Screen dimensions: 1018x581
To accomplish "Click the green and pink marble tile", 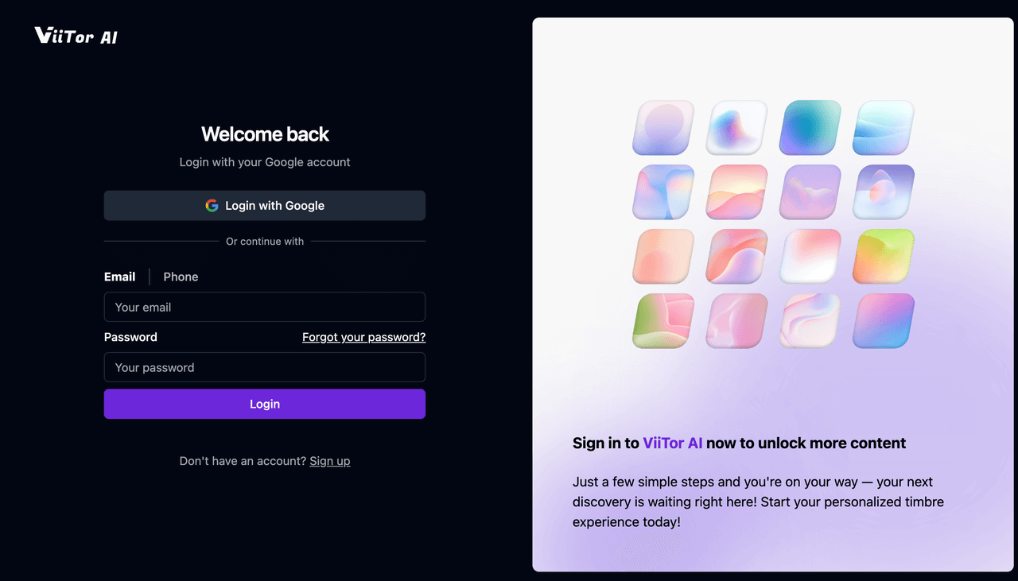I will [x=663, y=320].
